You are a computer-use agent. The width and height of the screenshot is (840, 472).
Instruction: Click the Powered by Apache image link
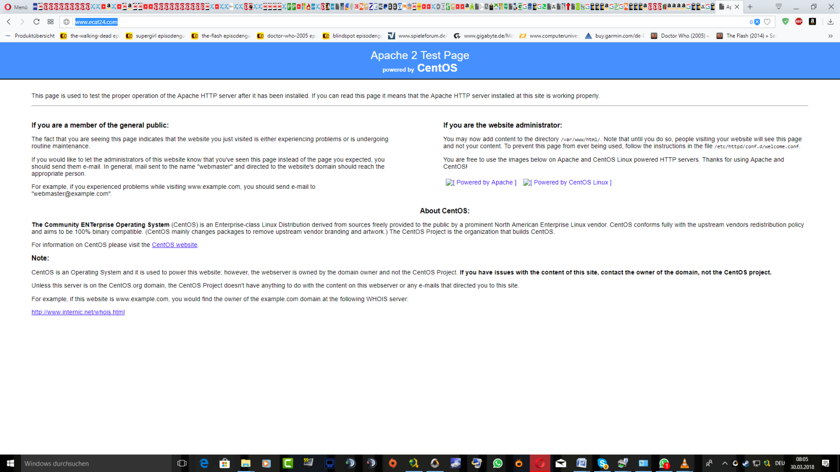tap(481, 183)
